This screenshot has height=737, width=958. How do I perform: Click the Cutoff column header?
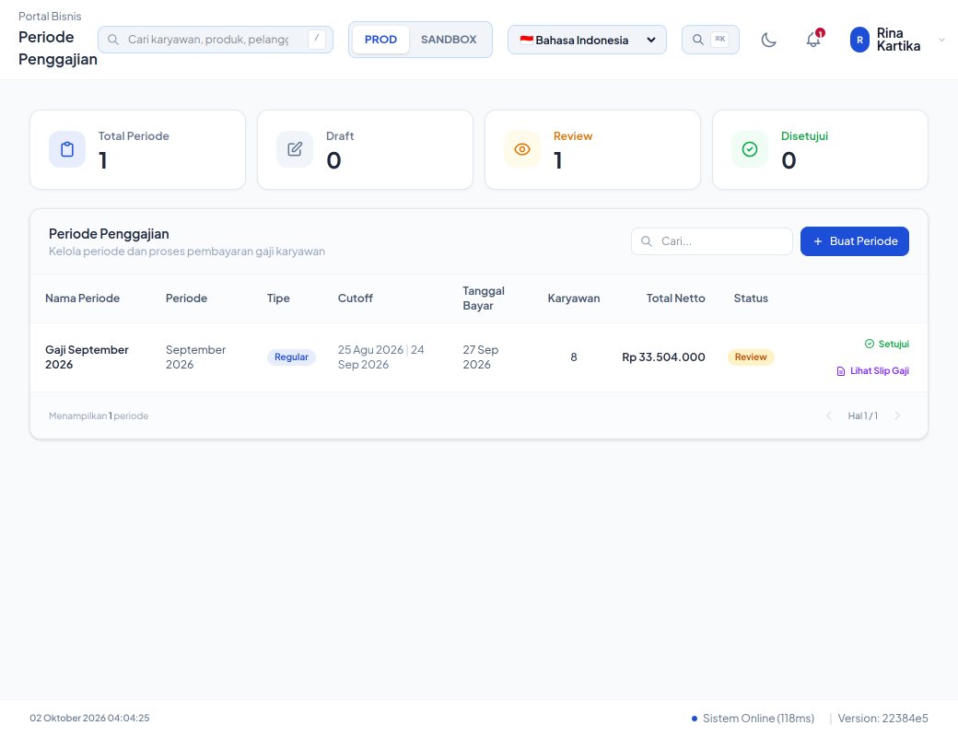355,298
